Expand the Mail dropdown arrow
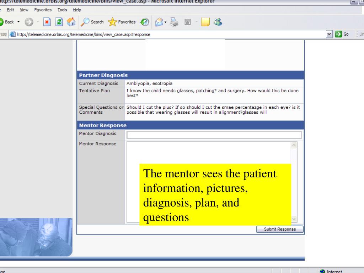 point(165,22)
